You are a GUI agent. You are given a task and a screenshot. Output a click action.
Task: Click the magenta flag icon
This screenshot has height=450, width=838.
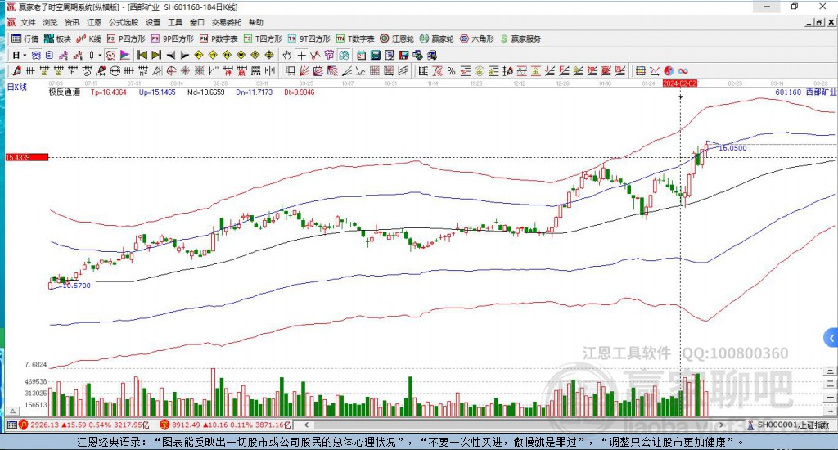click(124, 55)
